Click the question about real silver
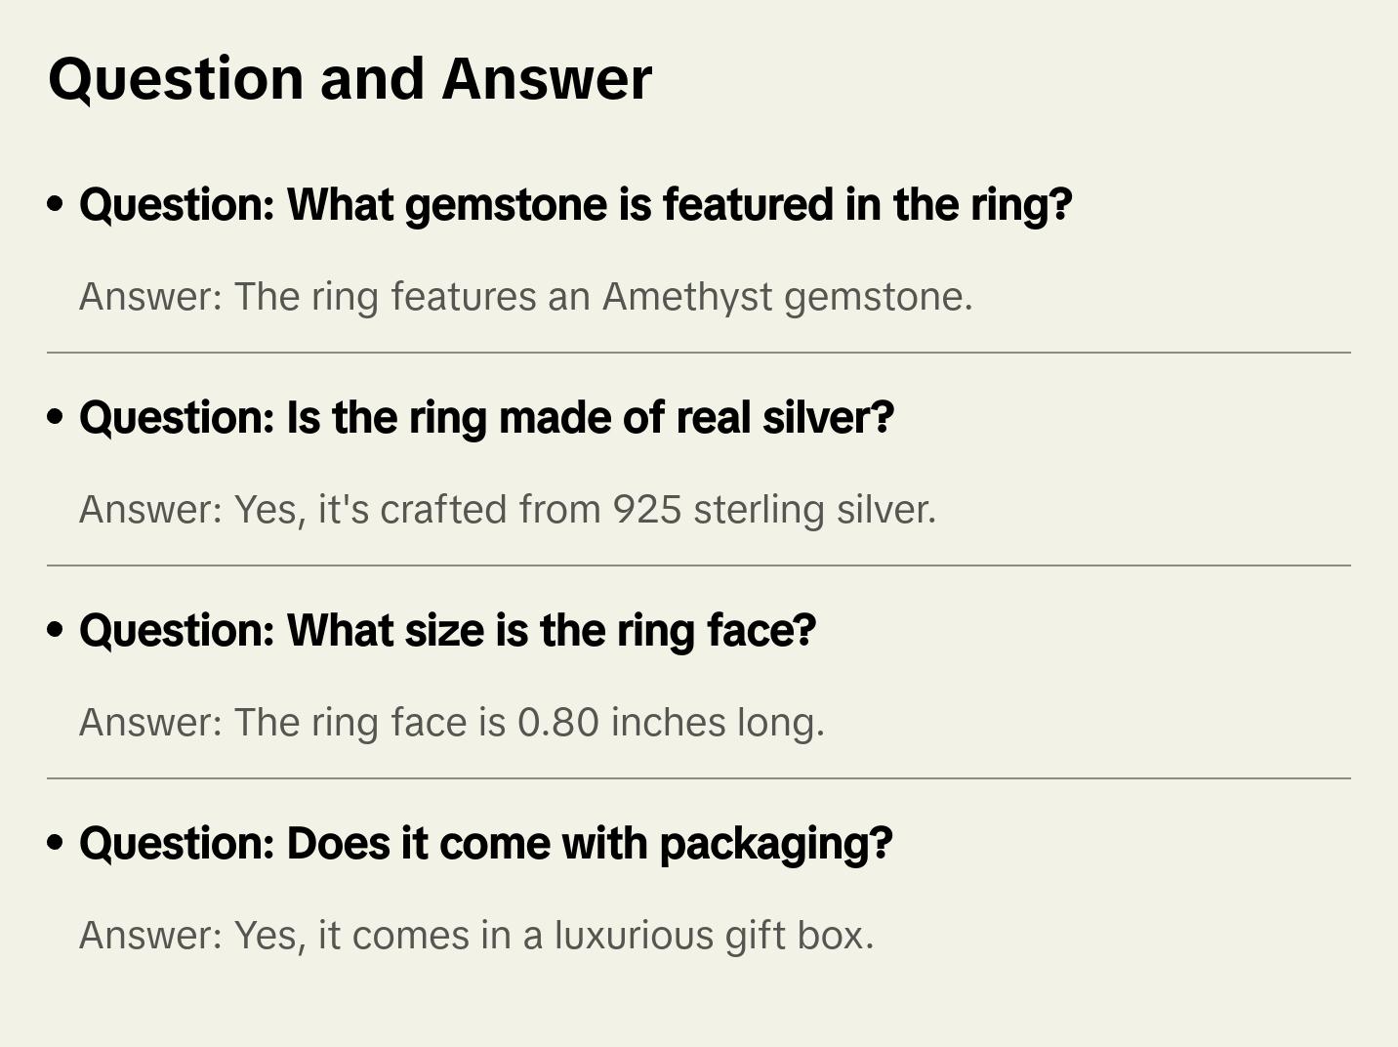The image size is (1398, 1047). coord(486,418)
